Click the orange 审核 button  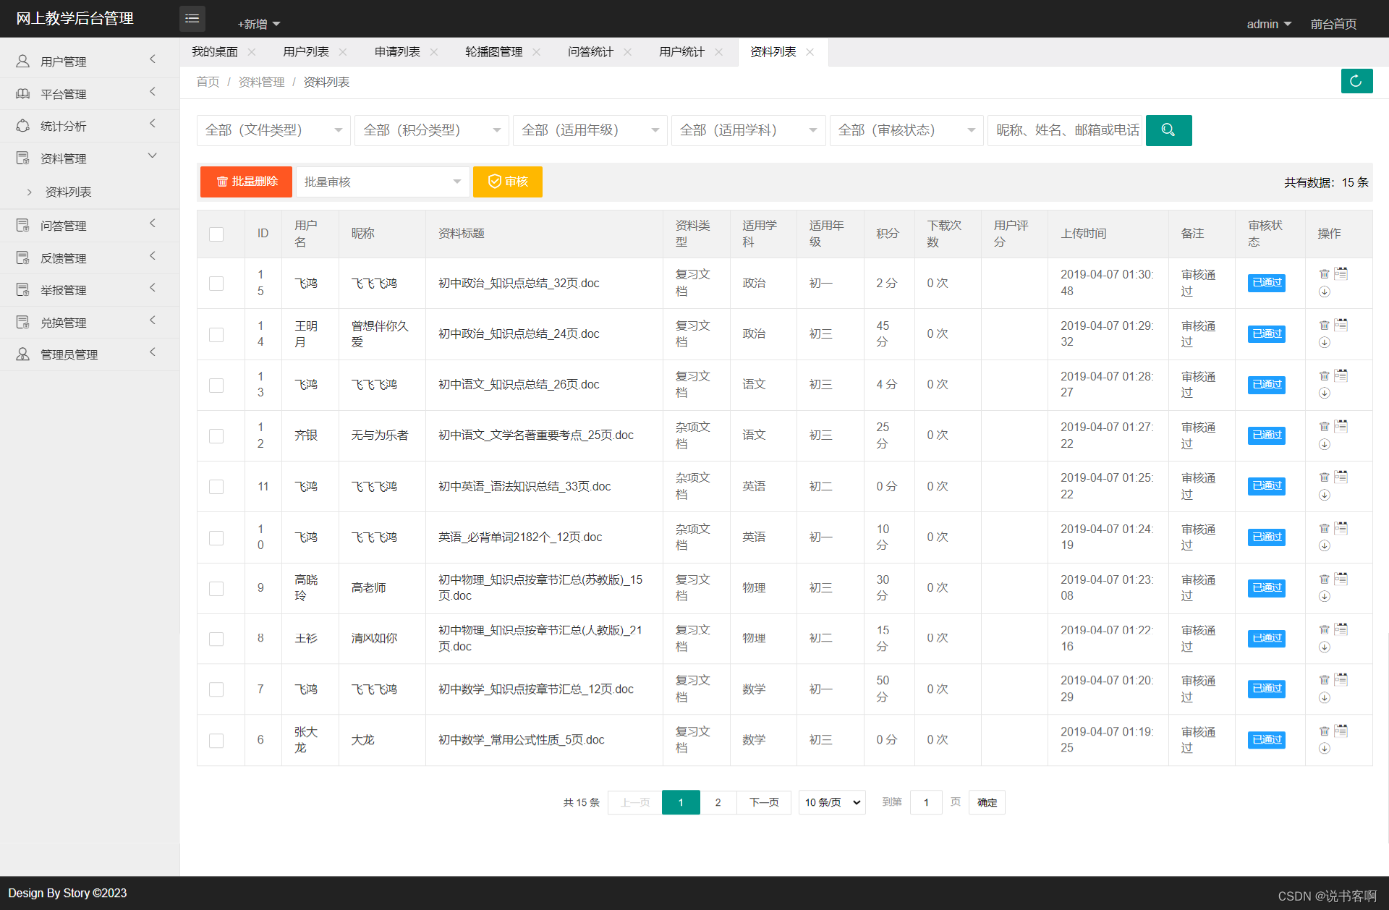pyautogui.click(x=508, y=182)
